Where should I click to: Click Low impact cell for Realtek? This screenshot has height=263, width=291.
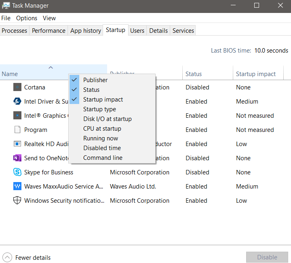tap(241, 144)
